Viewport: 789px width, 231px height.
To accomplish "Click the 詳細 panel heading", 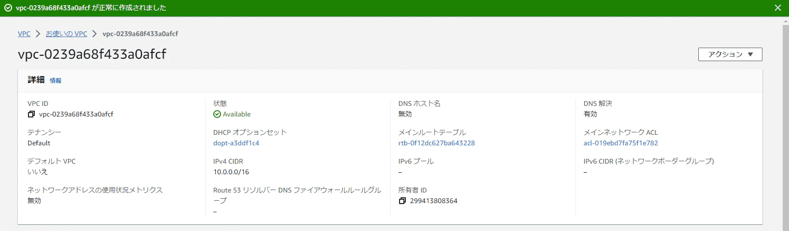I will [36, 80].
